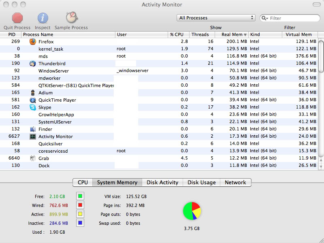Click the Free 2.10 GB value

point(57,196)
